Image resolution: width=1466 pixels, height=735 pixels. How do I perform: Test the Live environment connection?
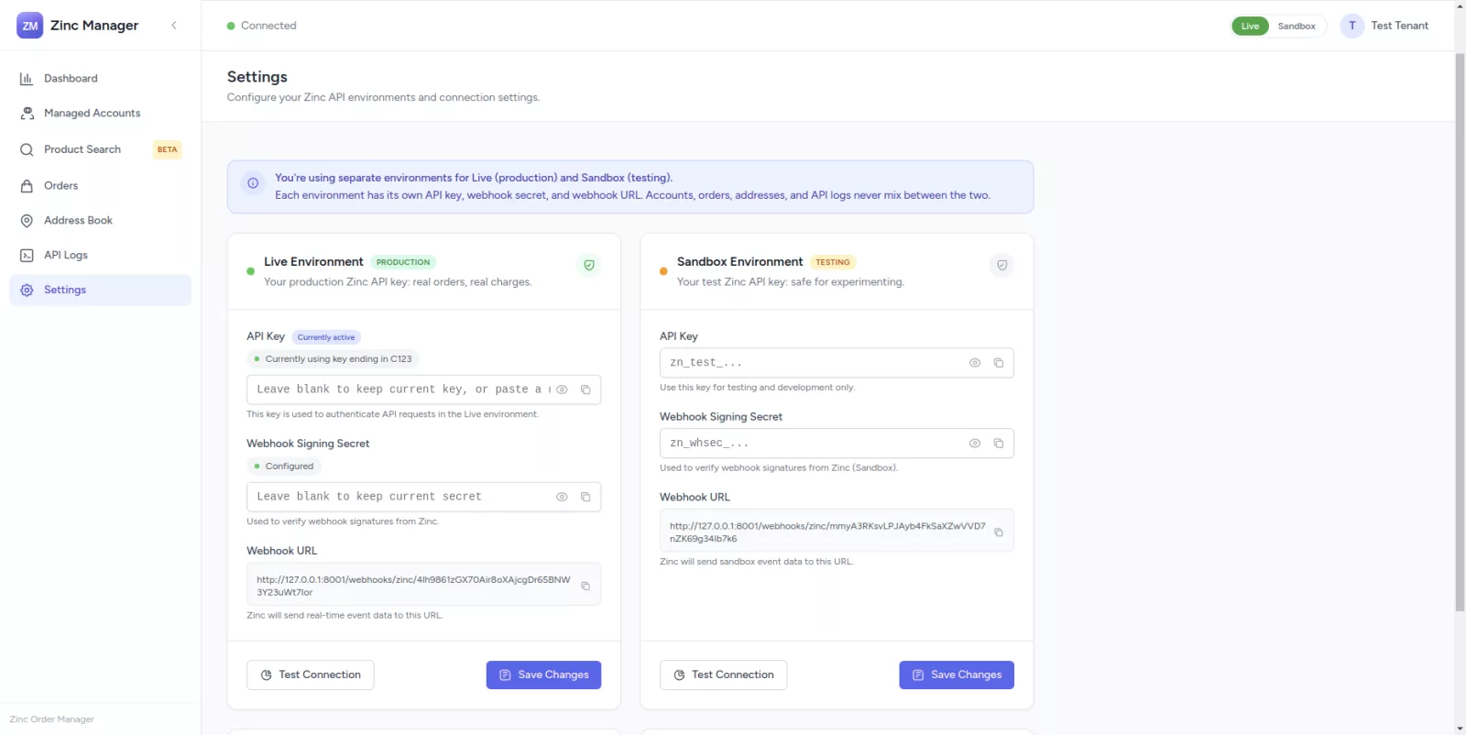(311, 675)
